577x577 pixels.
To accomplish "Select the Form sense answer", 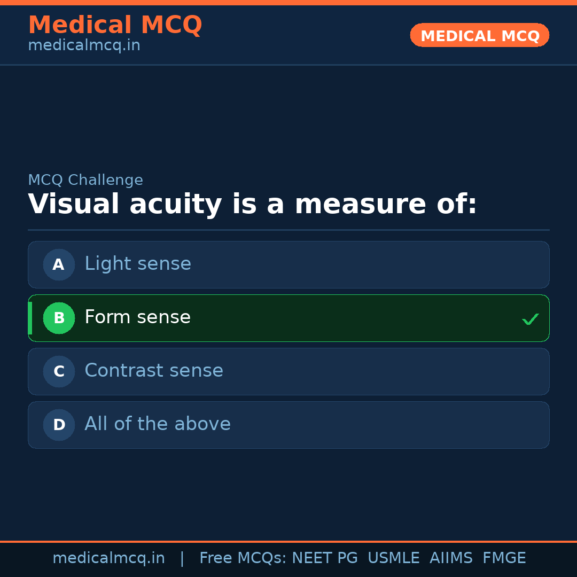I will [138, 317].
